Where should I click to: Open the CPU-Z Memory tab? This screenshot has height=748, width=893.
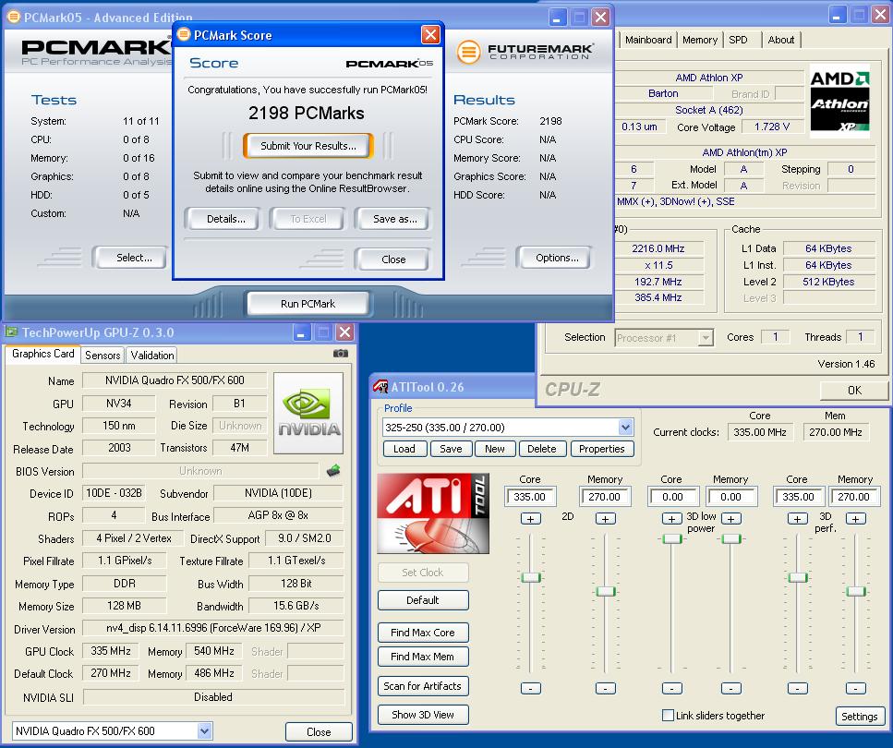click(x=700, y=40)
